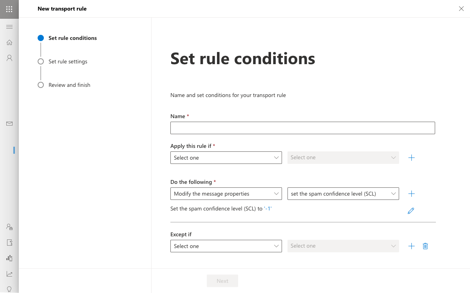Expand the set the spam confidence level dropdown
Image resolution: width=470 pixels, height=293 pixels.
[x=343, y=194]
